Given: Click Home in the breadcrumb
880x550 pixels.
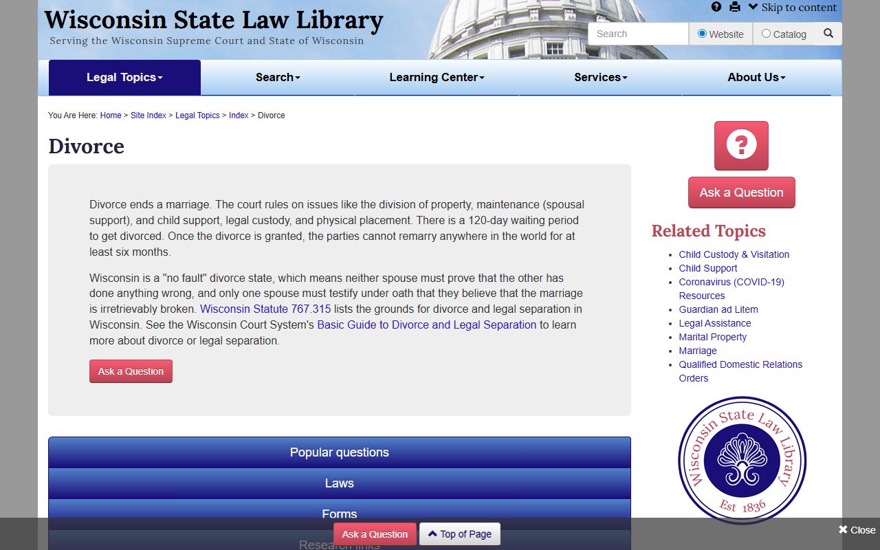Looking at the screenshot, I should 111,115.
